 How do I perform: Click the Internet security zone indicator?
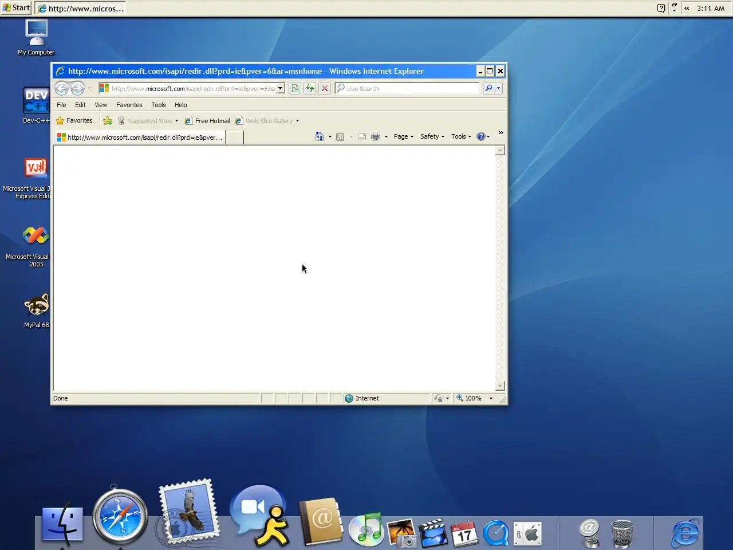[387, 398]
